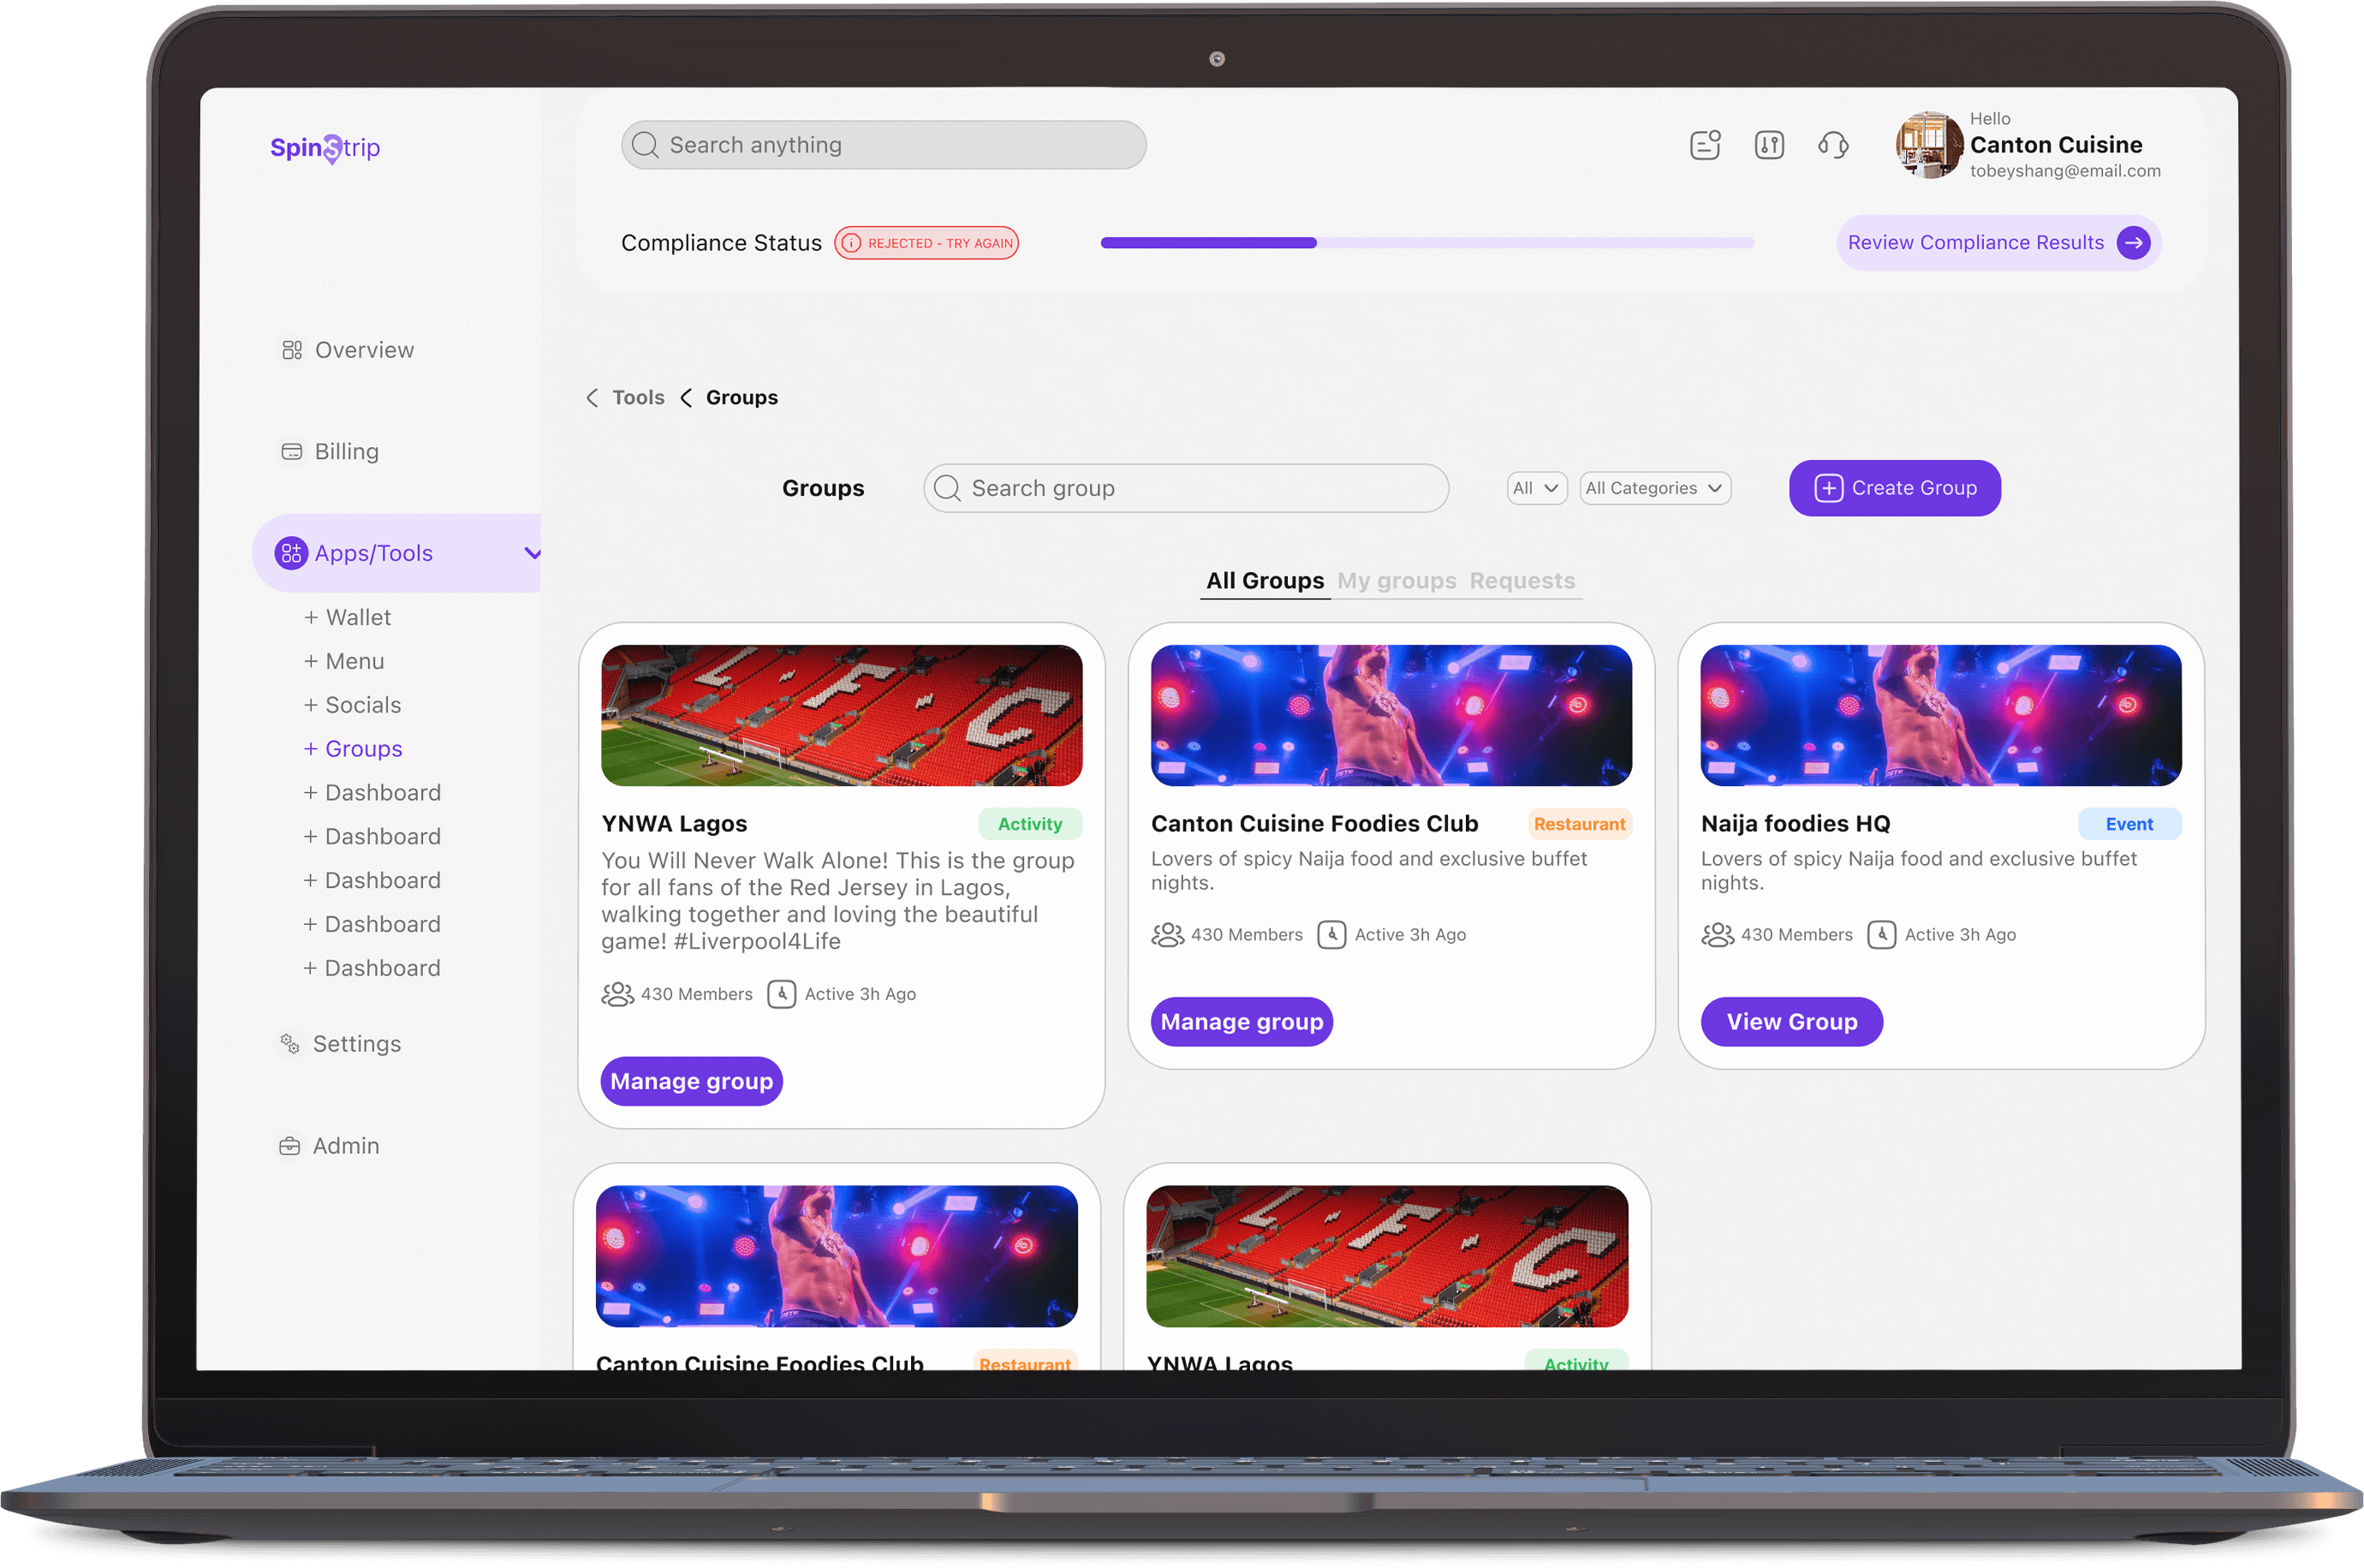Screen dimensions: 2364x1568
Task: Open the Canton Cuisine profile avatar
Action: click(1928, 145)
